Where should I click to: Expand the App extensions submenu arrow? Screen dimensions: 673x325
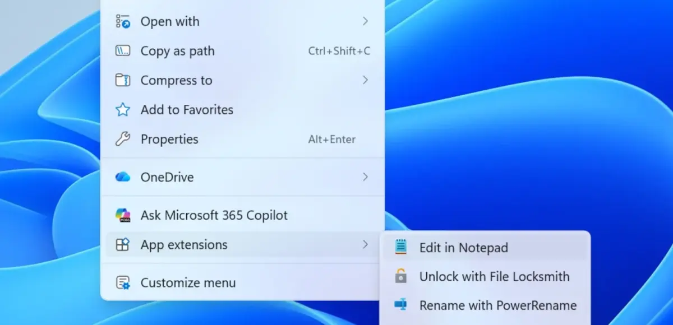point(365,245)
